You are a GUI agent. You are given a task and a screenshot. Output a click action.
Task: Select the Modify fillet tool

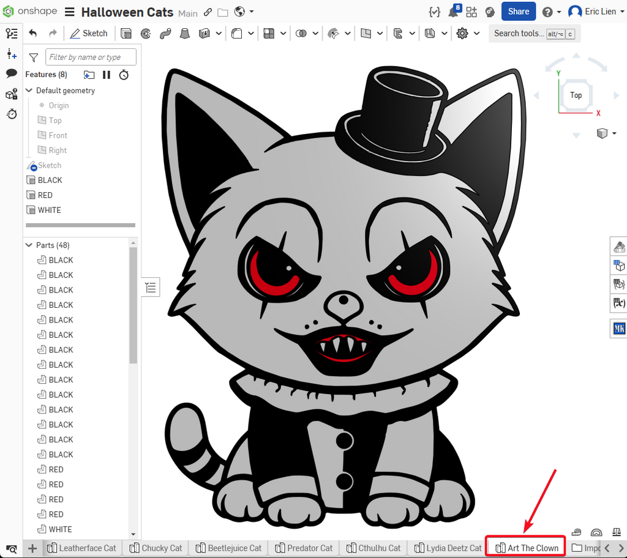[x=333, y=33]
